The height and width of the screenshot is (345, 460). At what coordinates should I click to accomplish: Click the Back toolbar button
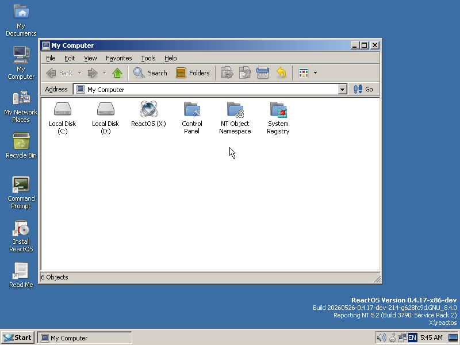click(x=60, y=73)
